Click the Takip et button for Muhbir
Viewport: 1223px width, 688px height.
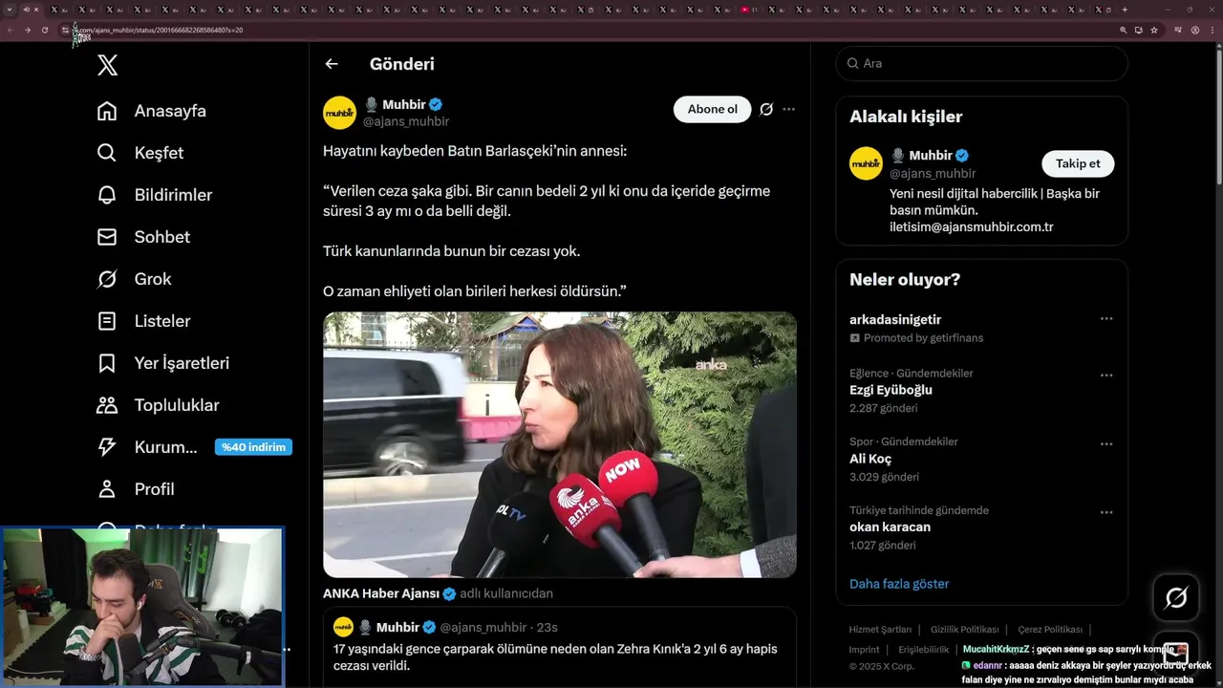(1078, 163)
